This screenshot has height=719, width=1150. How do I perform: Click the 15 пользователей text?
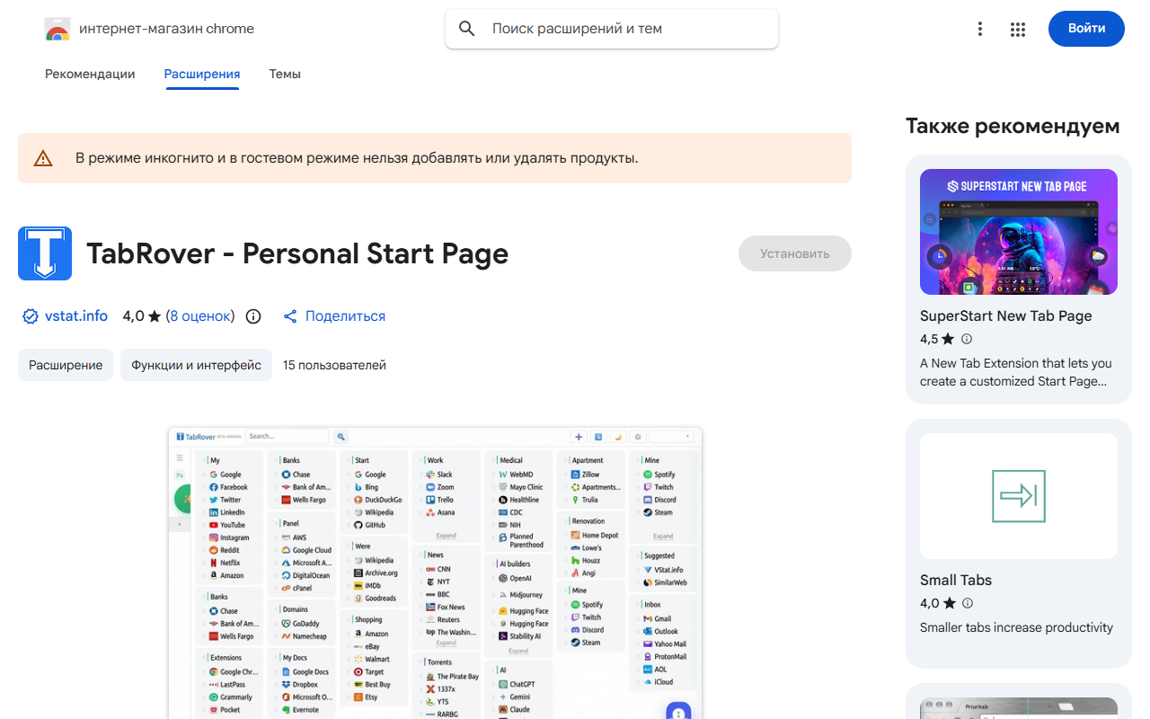(x=334, y=365)
